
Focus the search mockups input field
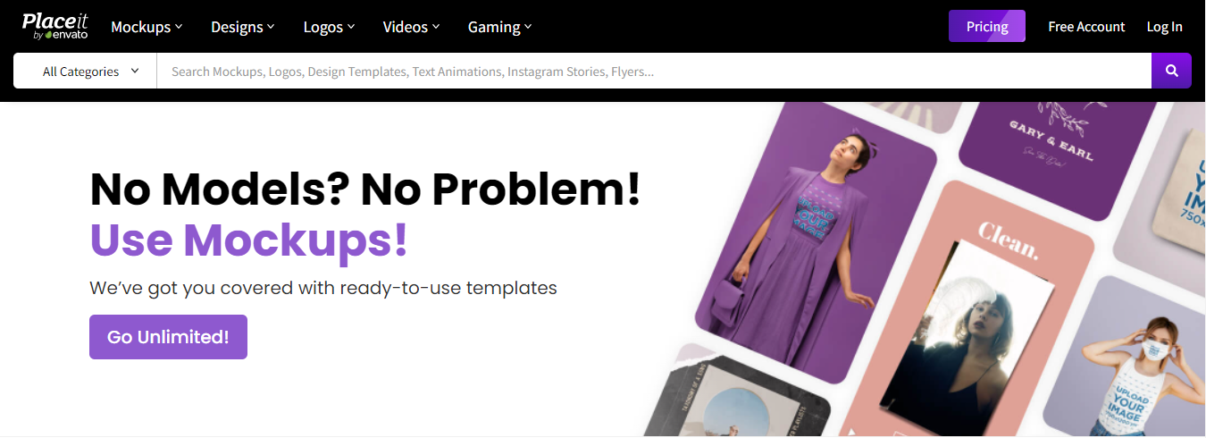click(x=652, y=72)
